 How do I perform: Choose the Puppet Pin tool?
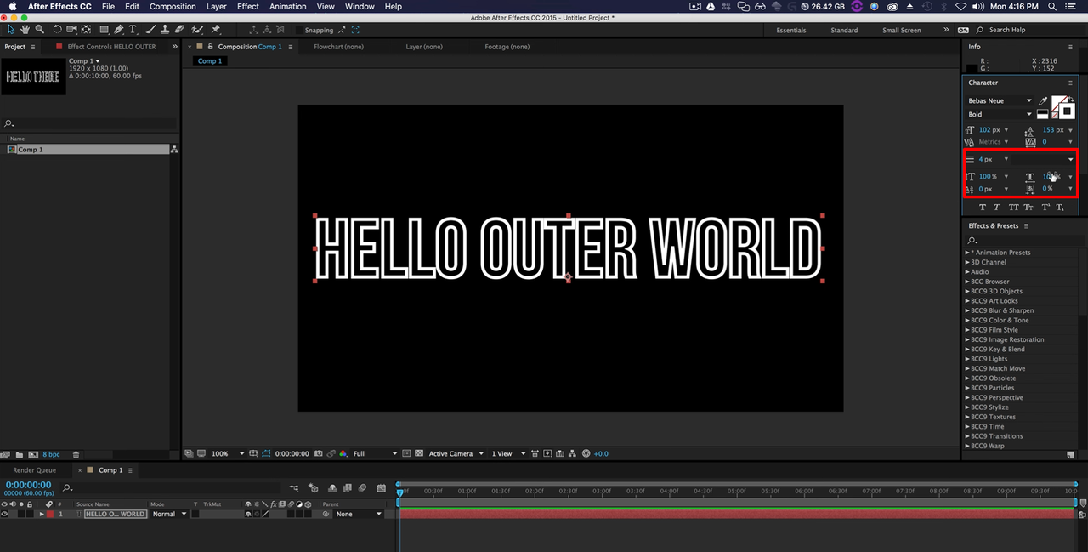click(216, 30)
